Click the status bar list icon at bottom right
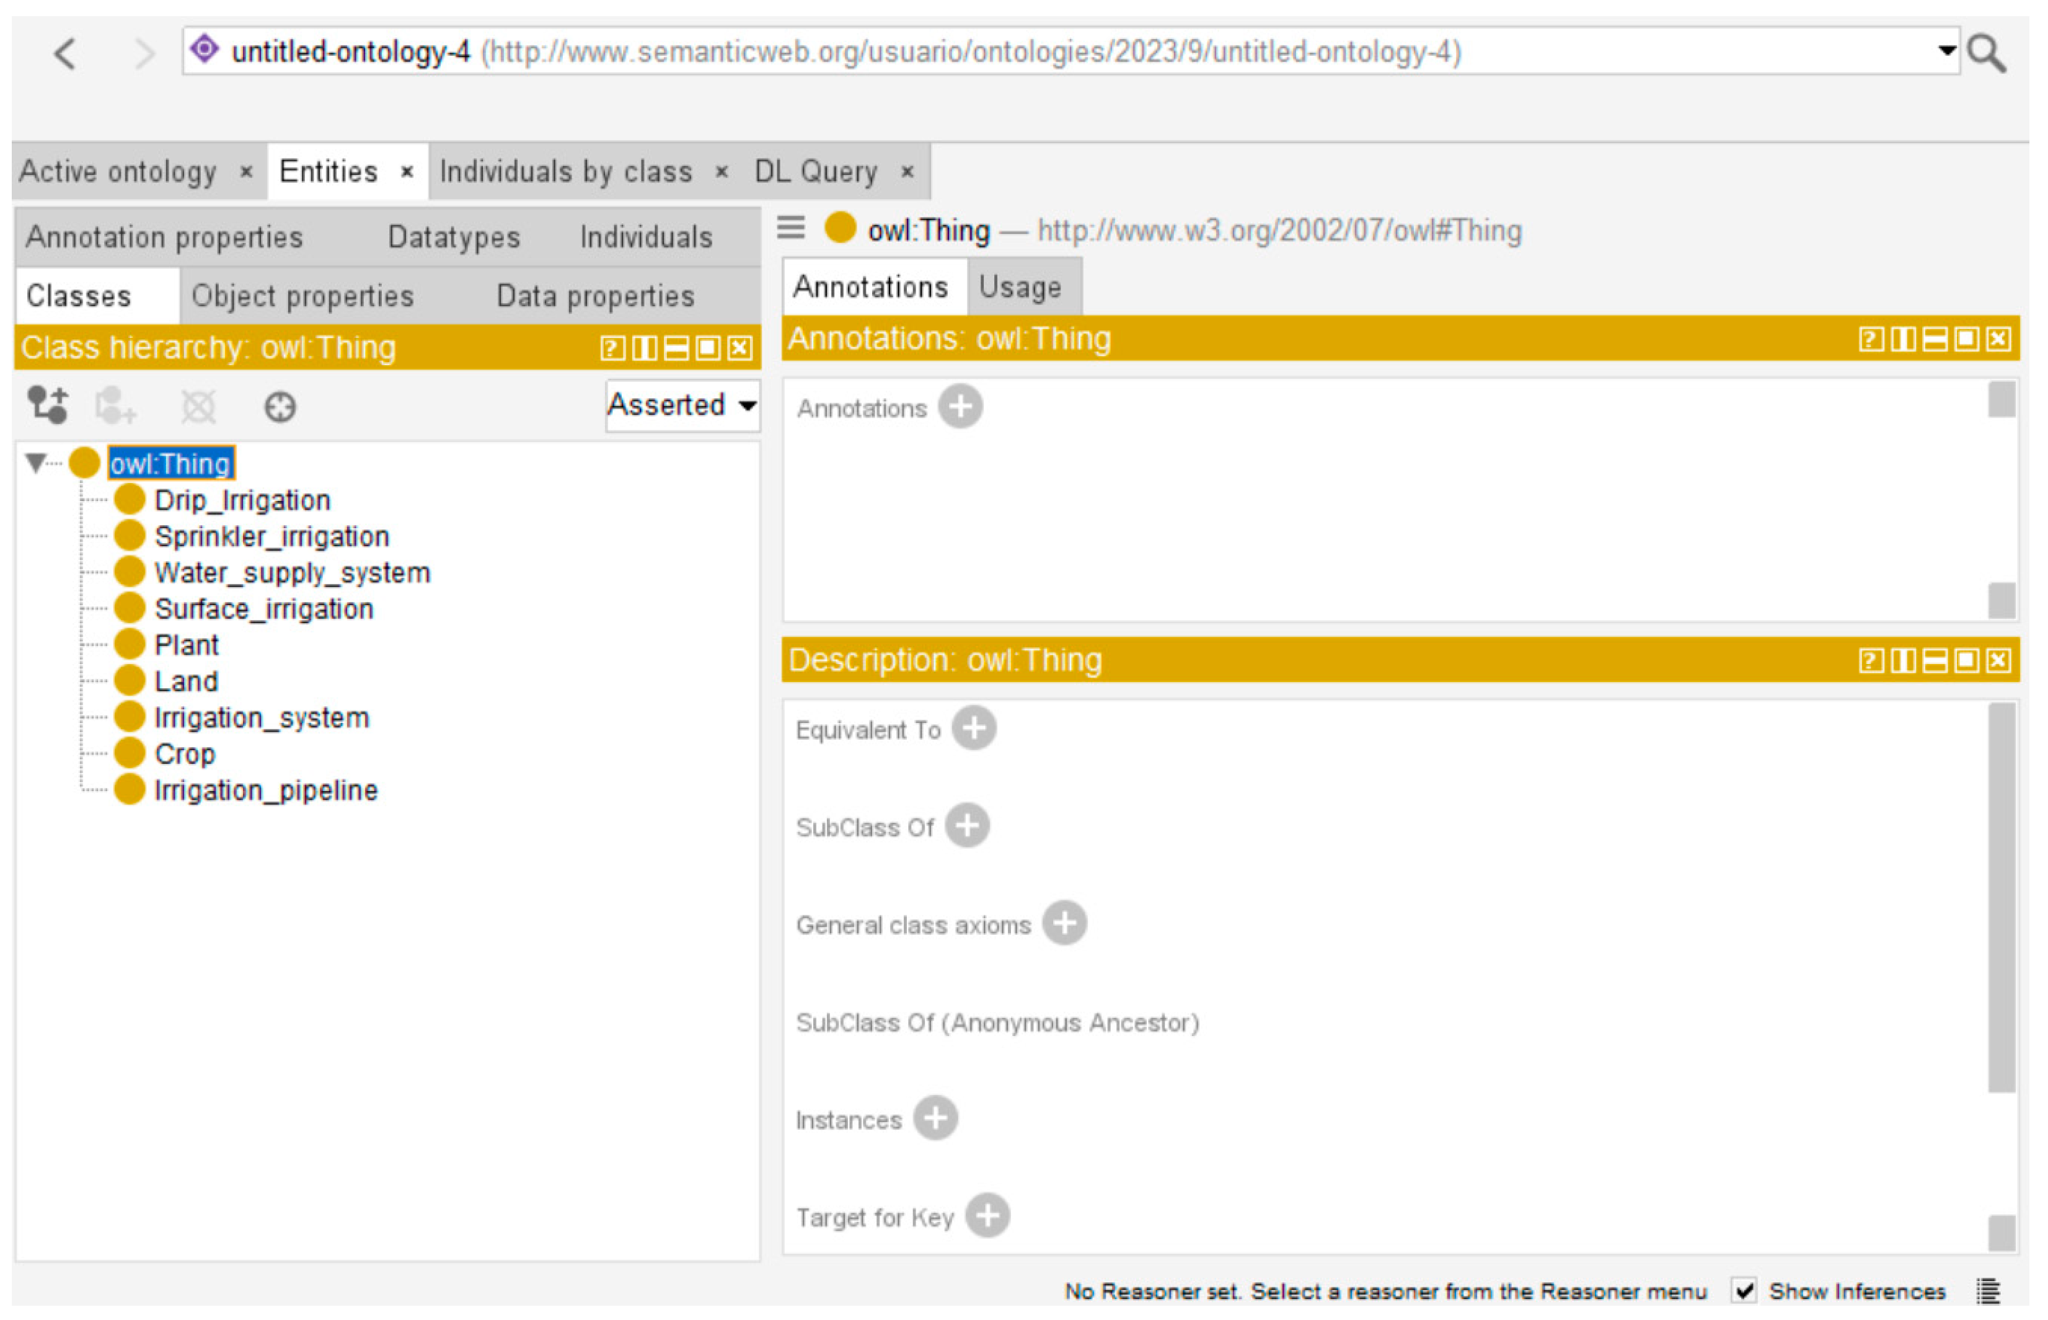 [1988, 1290]
